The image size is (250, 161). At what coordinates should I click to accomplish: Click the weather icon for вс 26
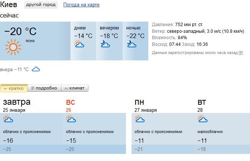pyautogui.click(x=71, y=119)
